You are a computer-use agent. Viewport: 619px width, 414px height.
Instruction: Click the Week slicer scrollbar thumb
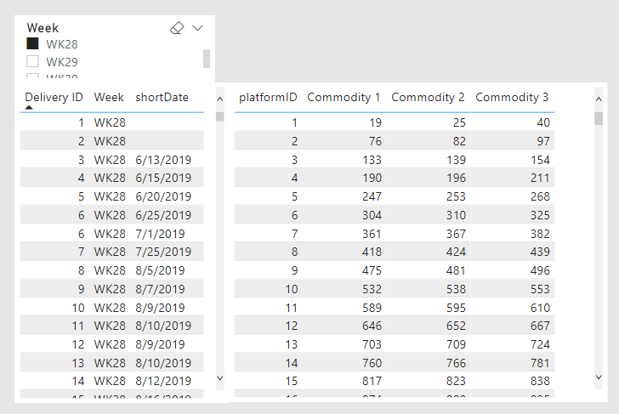(207, 59)
